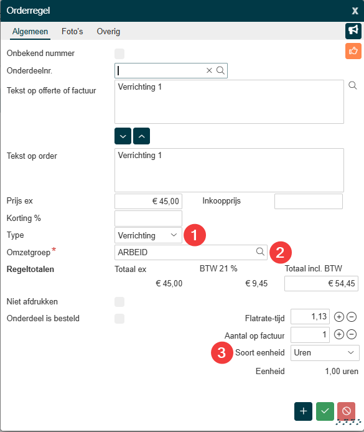
Task: Click the orange thumbs-up feedback icon
Action: pyautogui.click(x=353, y=51)
